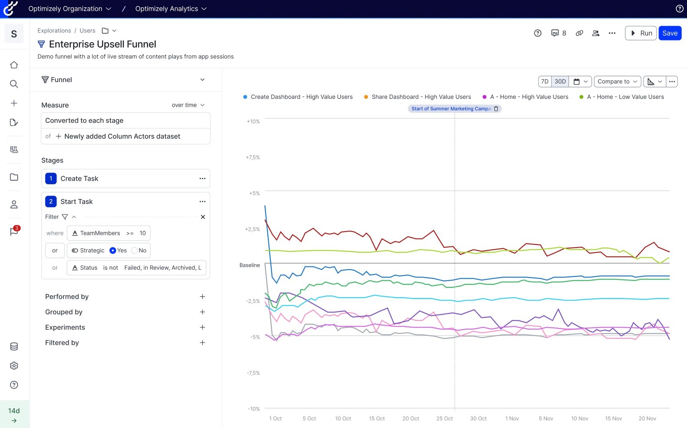Toggle Create Dashboard legend blue dot
The height and width of the screenshot is (428, 687).
tap(245, 97)
